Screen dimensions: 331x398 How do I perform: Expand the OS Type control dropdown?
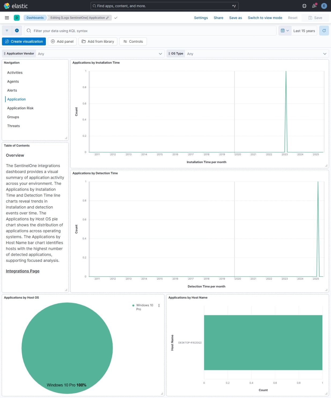click(x=325, y=53)
